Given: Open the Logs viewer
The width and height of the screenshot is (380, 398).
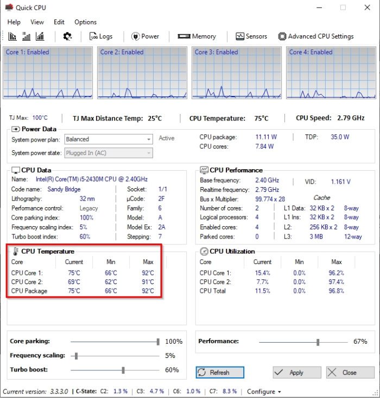Looking at the screenshot, I should click(101, 36).
